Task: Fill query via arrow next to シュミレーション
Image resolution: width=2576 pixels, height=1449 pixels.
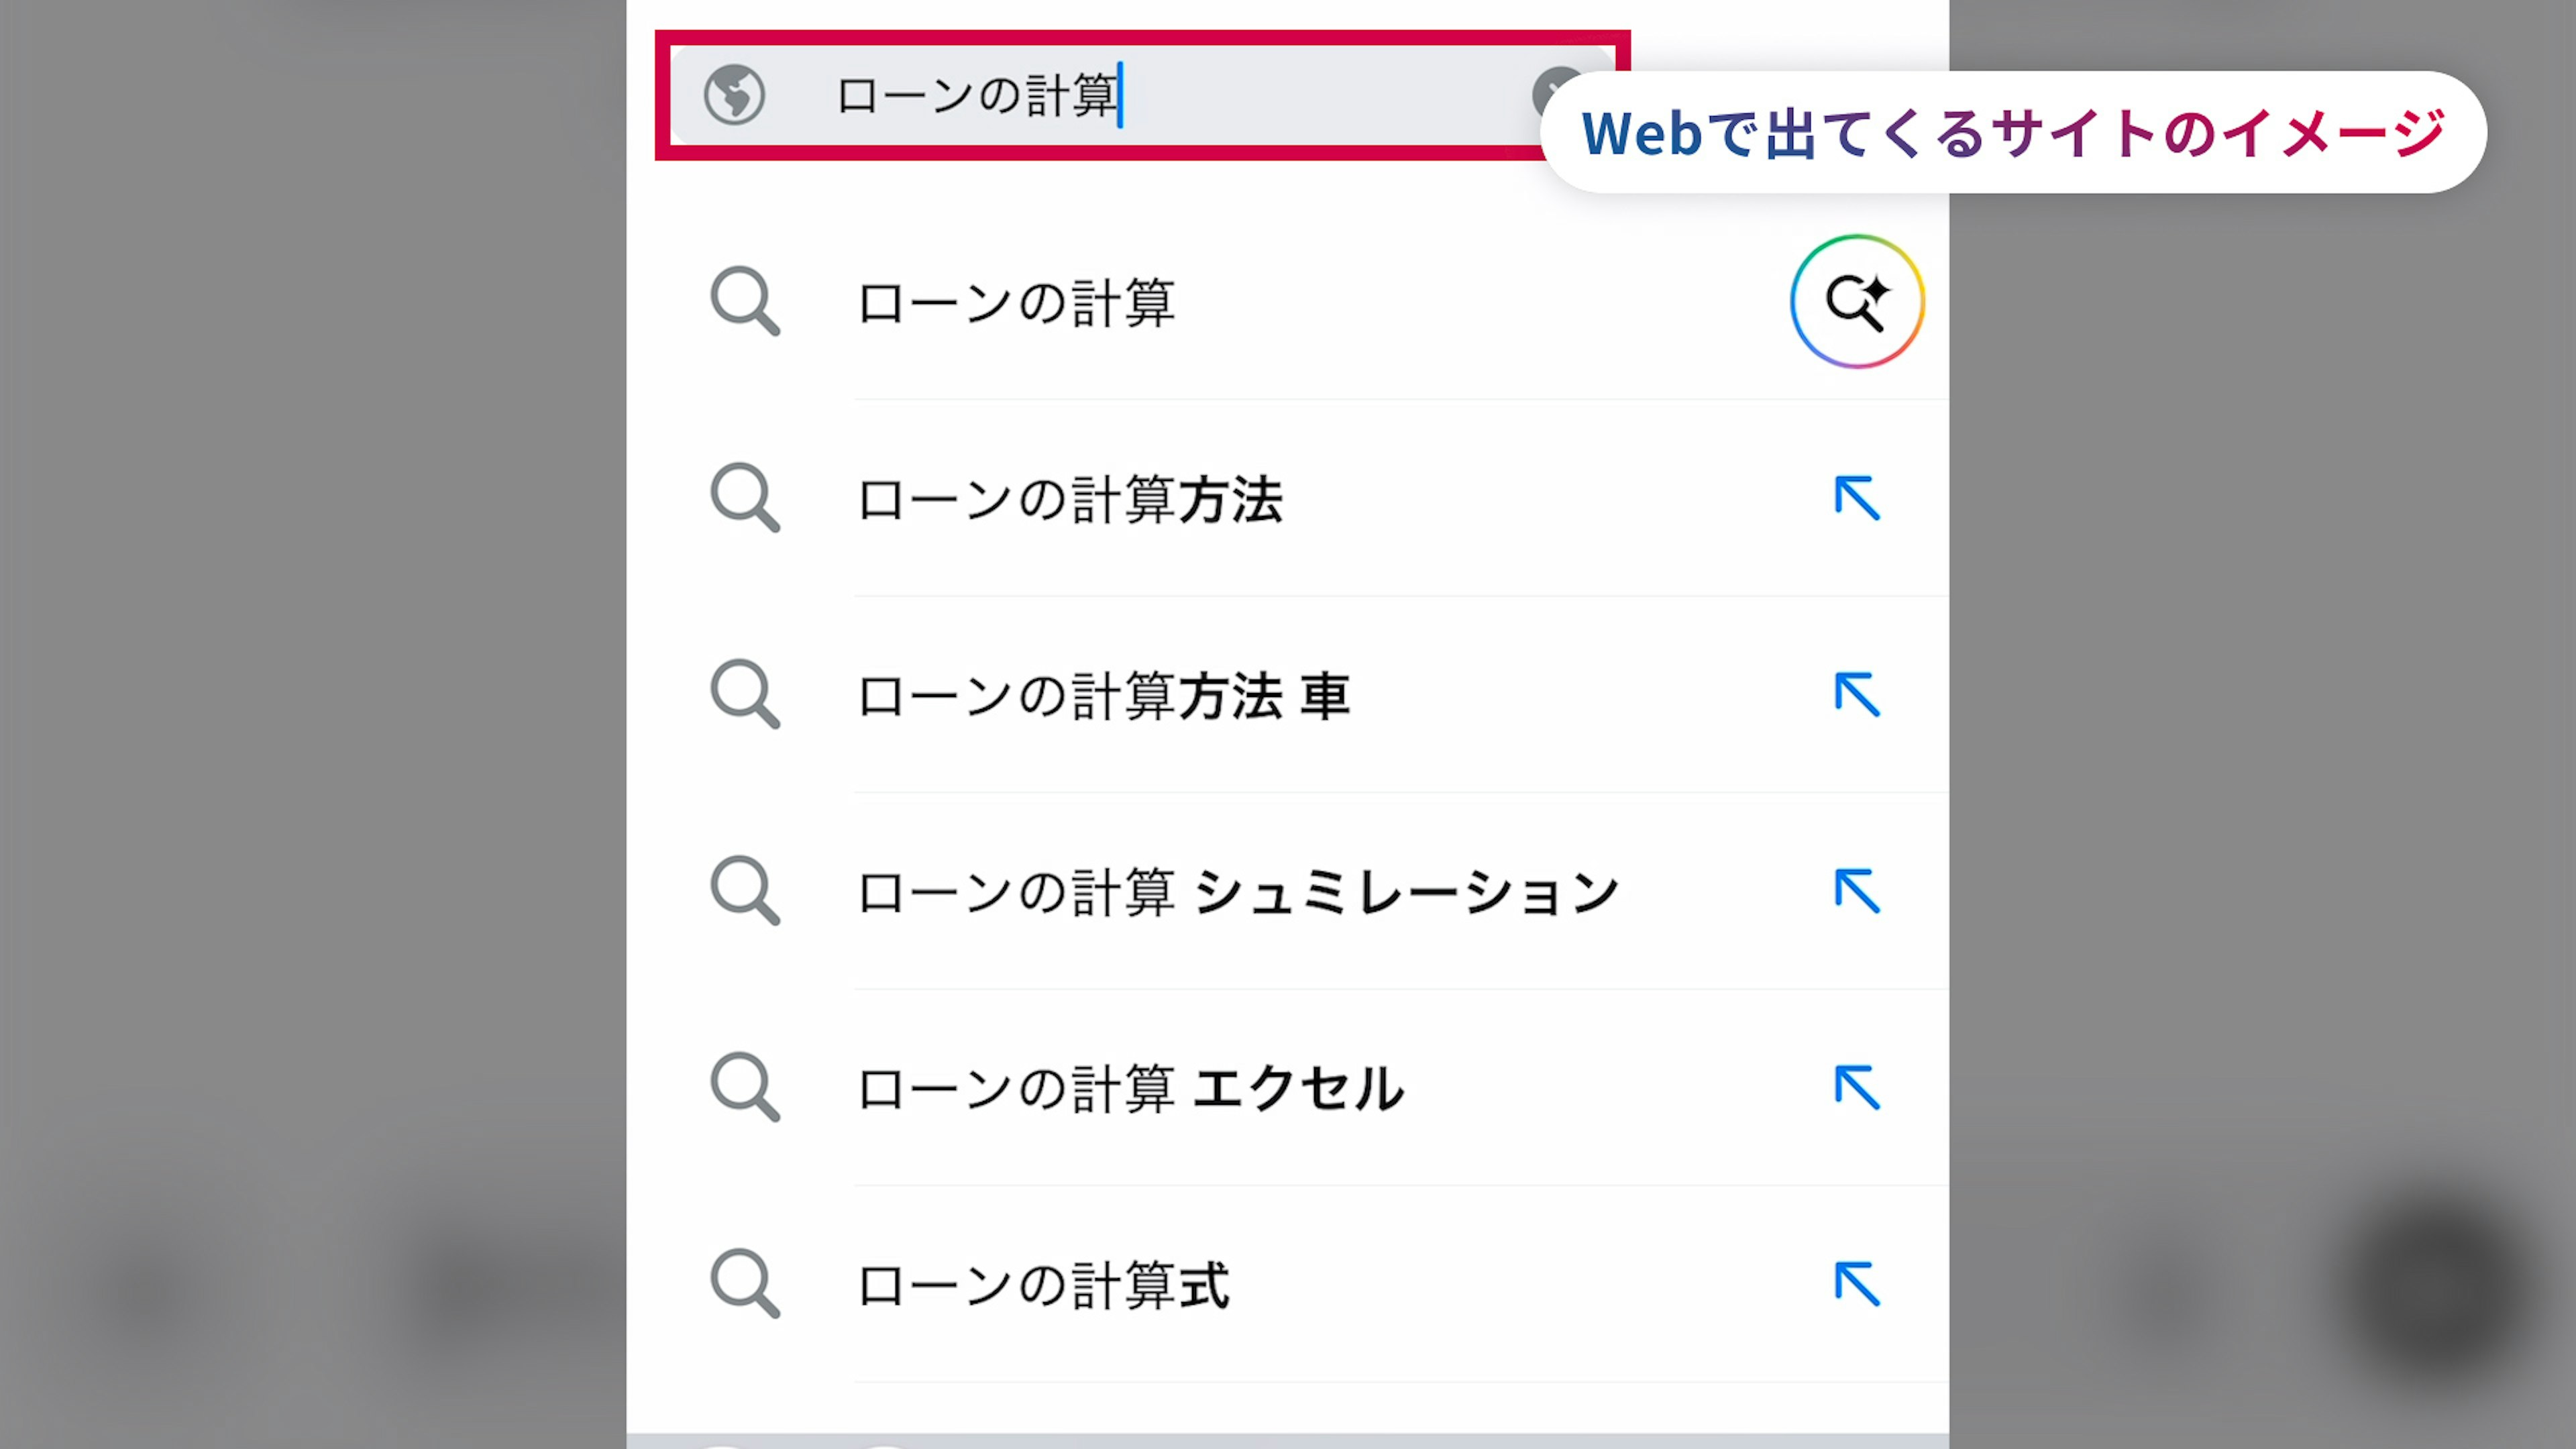Action: (x=1857, y=891)
